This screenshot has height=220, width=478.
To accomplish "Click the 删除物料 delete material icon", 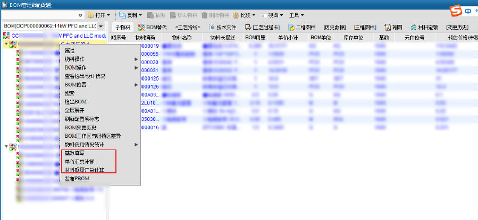I will [x=204, y=15].
